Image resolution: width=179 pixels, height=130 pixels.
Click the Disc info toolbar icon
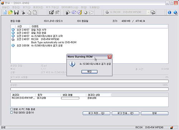pyautogui.click(x=80, y=12)
